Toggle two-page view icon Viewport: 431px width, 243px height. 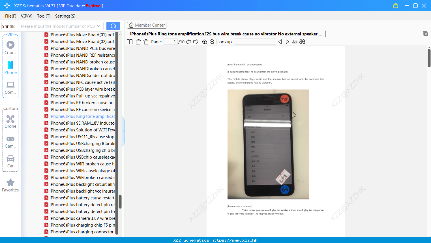pyautogui.click(x=130, y=42)
